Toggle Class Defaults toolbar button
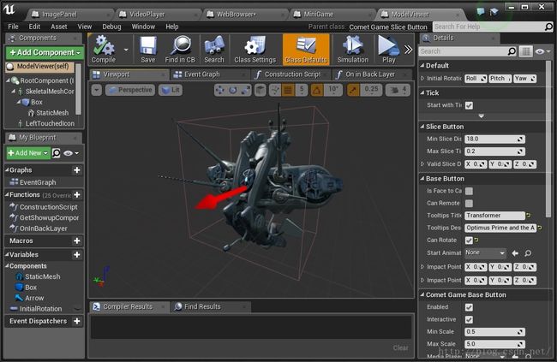 (306, 50)
